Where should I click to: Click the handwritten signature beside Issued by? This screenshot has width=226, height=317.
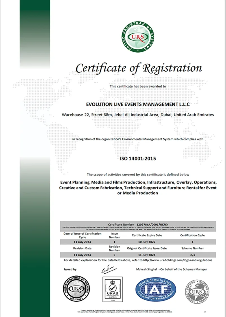(x=109, y=269)
